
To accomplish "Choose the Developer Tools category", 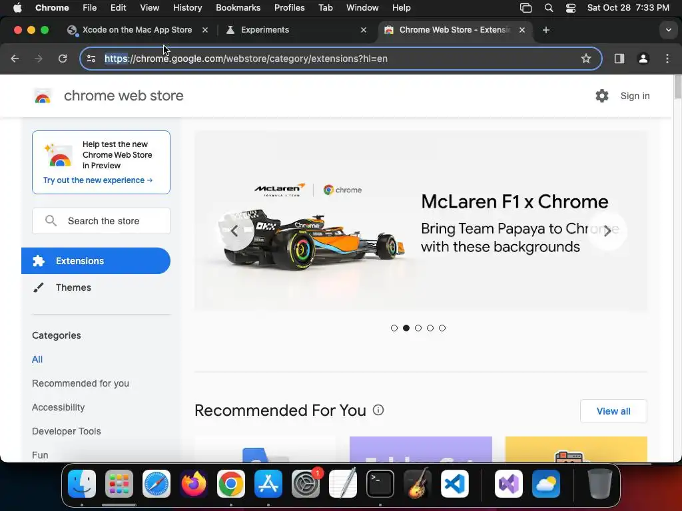I will pyautogui.click(x=67, y=431).
